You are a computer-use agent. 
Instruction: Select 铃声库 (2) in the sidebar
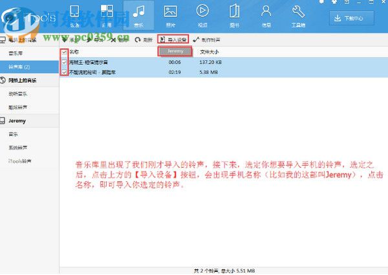point(29,67)
